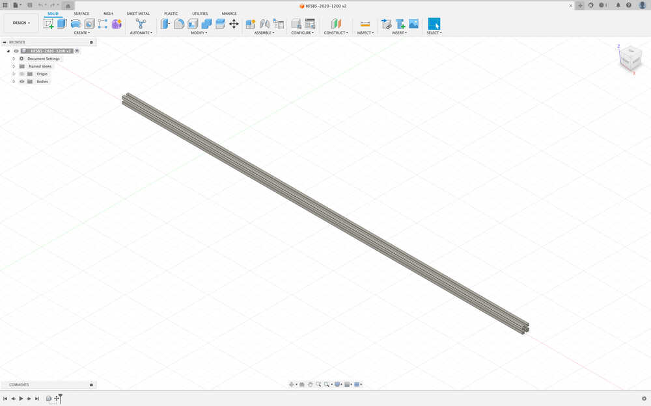
Task: Toggle Bodies folder visibility eye
Action: (22, 82)
